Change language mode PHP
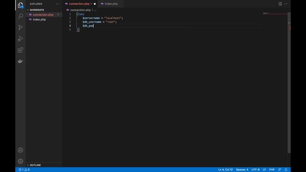Screen dimensions: 306x172 [272, 170]
